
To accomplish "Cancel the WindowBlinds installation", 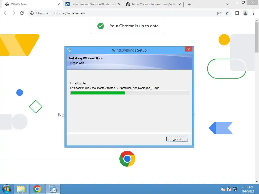I will [177, 139].
